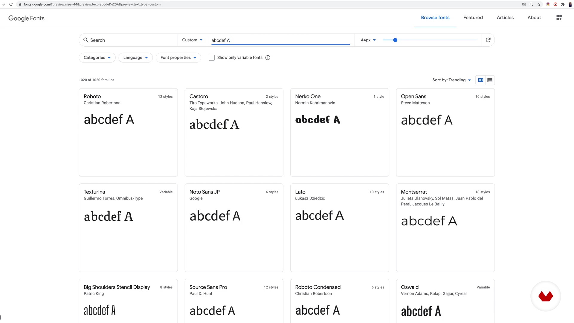Click the search magnifier icon
This screenshot has height=323, width=574.
point(86,40)
